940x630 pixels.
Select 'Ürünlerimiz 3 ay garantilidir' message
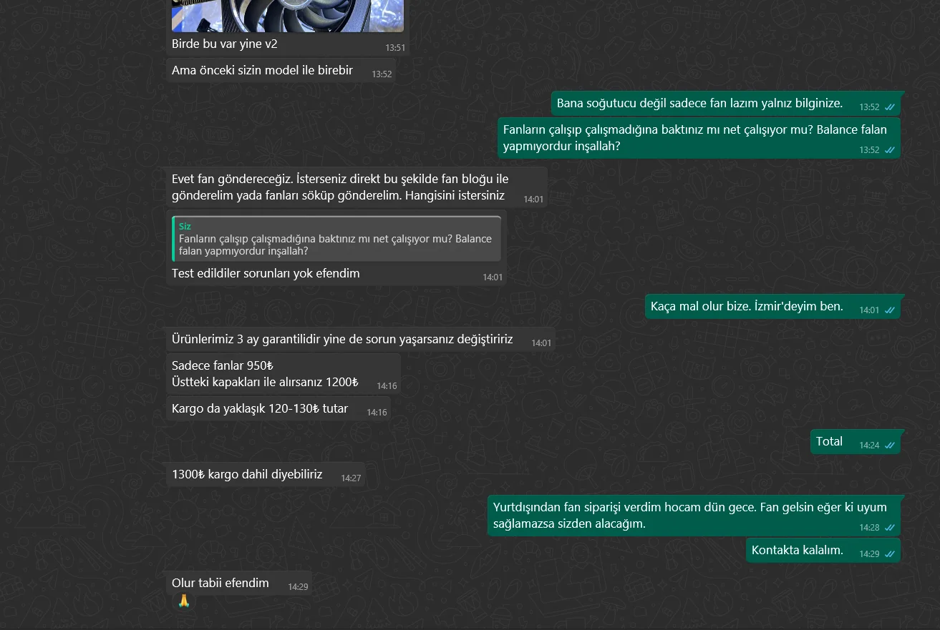click(360, 340)
